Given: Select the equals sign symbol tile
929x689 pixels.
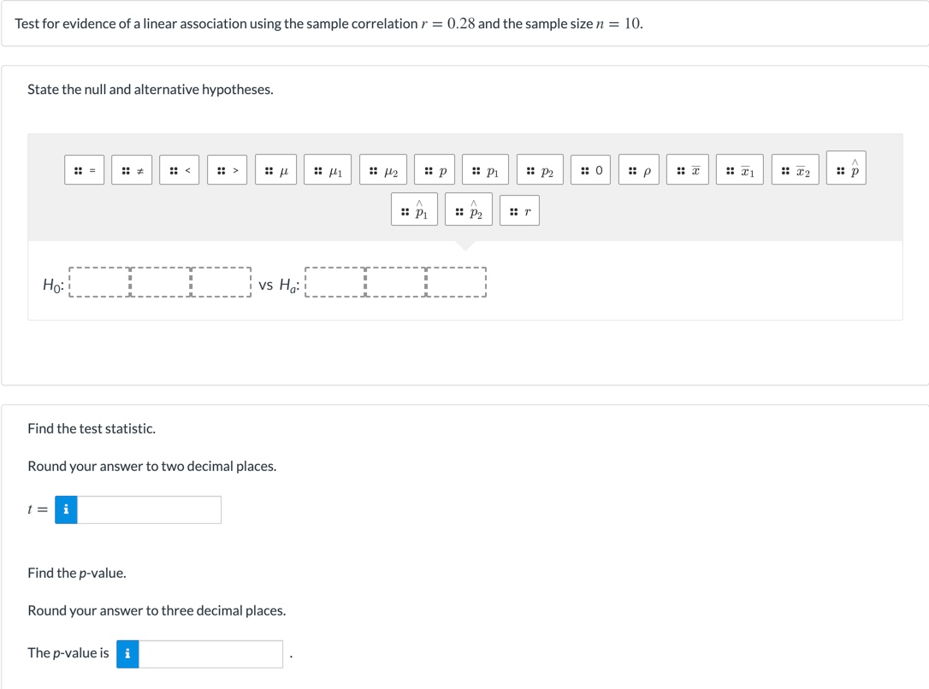Looking at the screenshot, I should 84,169.
